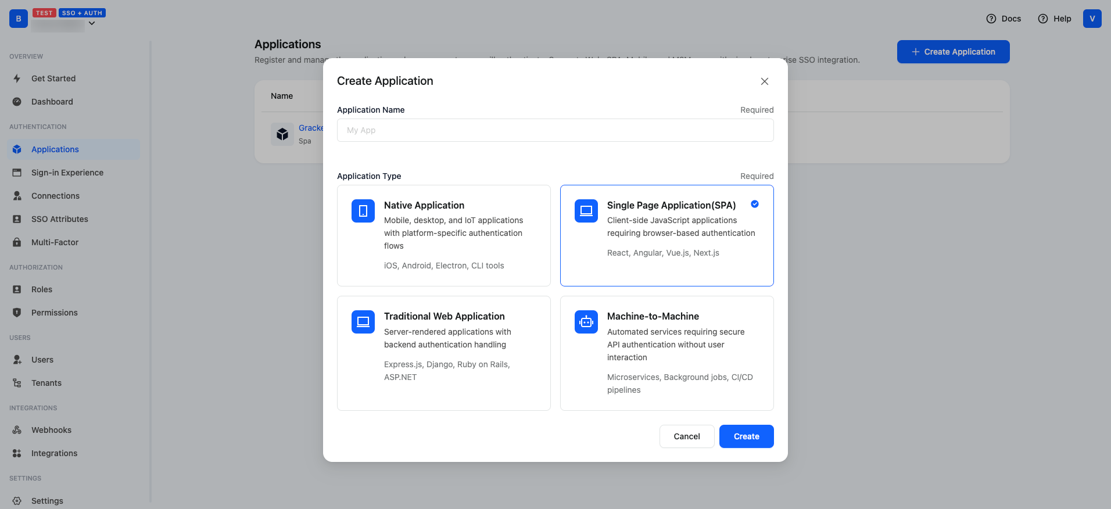The image size is (1111, 509).
Task: Click the Dashboard gauge icon
Action: [17, 102]
